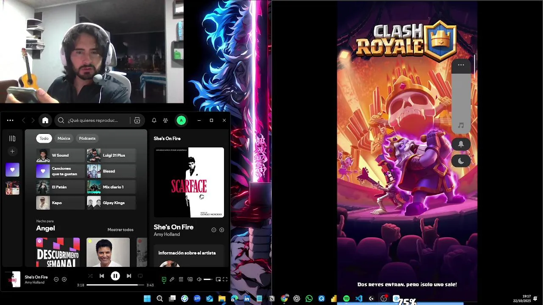This screenshot has width=543, height=305.
Task: Open Spotify miniplayer
Action: [x=218, y=279]
